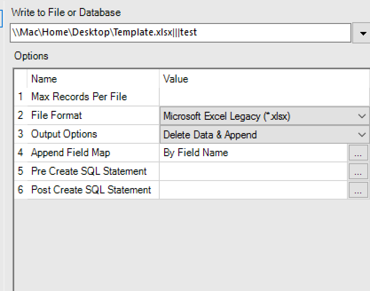Image resolution: width=370 pixels, height=291 pixels.
Task: Expand the File Format dropdown
Action: pos(361,116)
